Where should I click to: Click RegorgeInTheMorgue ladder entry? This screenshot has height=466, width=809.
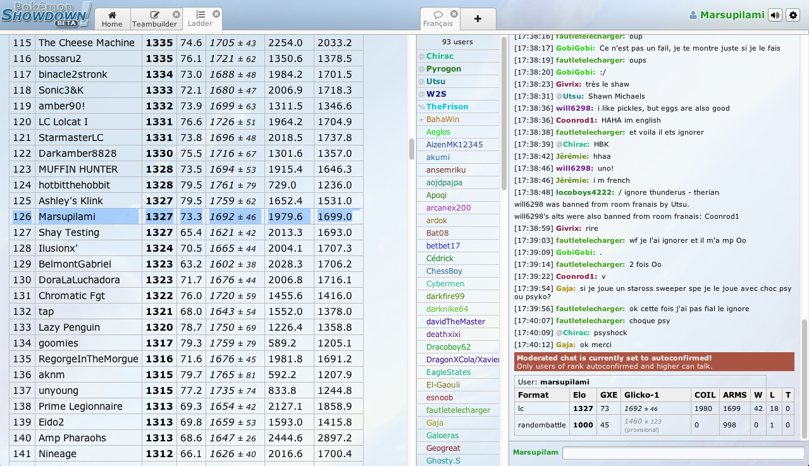pos(89,359)
